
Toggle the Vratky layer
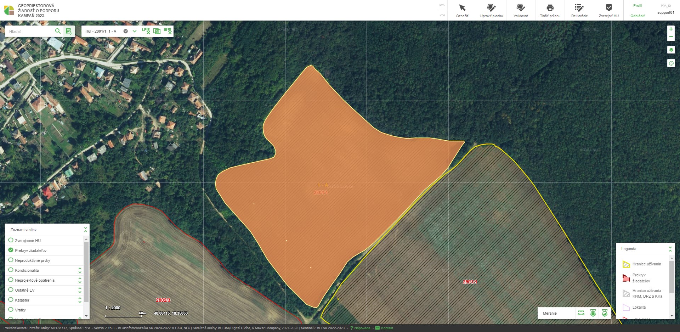click(11, 310)
